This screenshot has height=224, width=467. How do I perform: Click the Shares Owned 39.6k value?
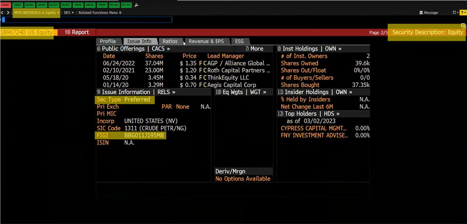point(362,63)
